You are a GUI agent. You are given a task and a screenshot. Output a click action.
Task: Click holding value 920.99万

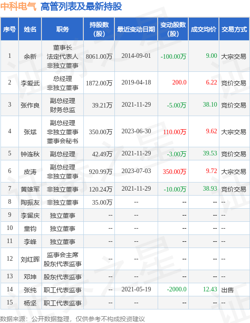100,172
